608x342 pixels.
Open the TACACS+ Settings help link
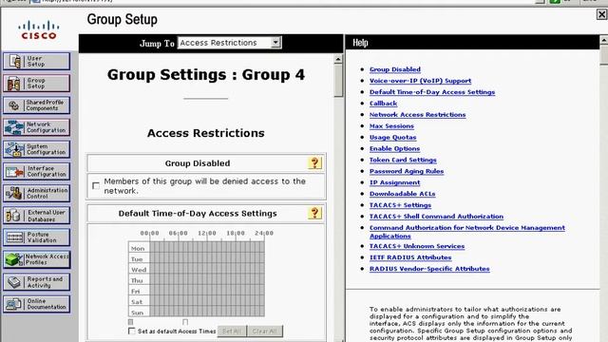pos(400,205)
